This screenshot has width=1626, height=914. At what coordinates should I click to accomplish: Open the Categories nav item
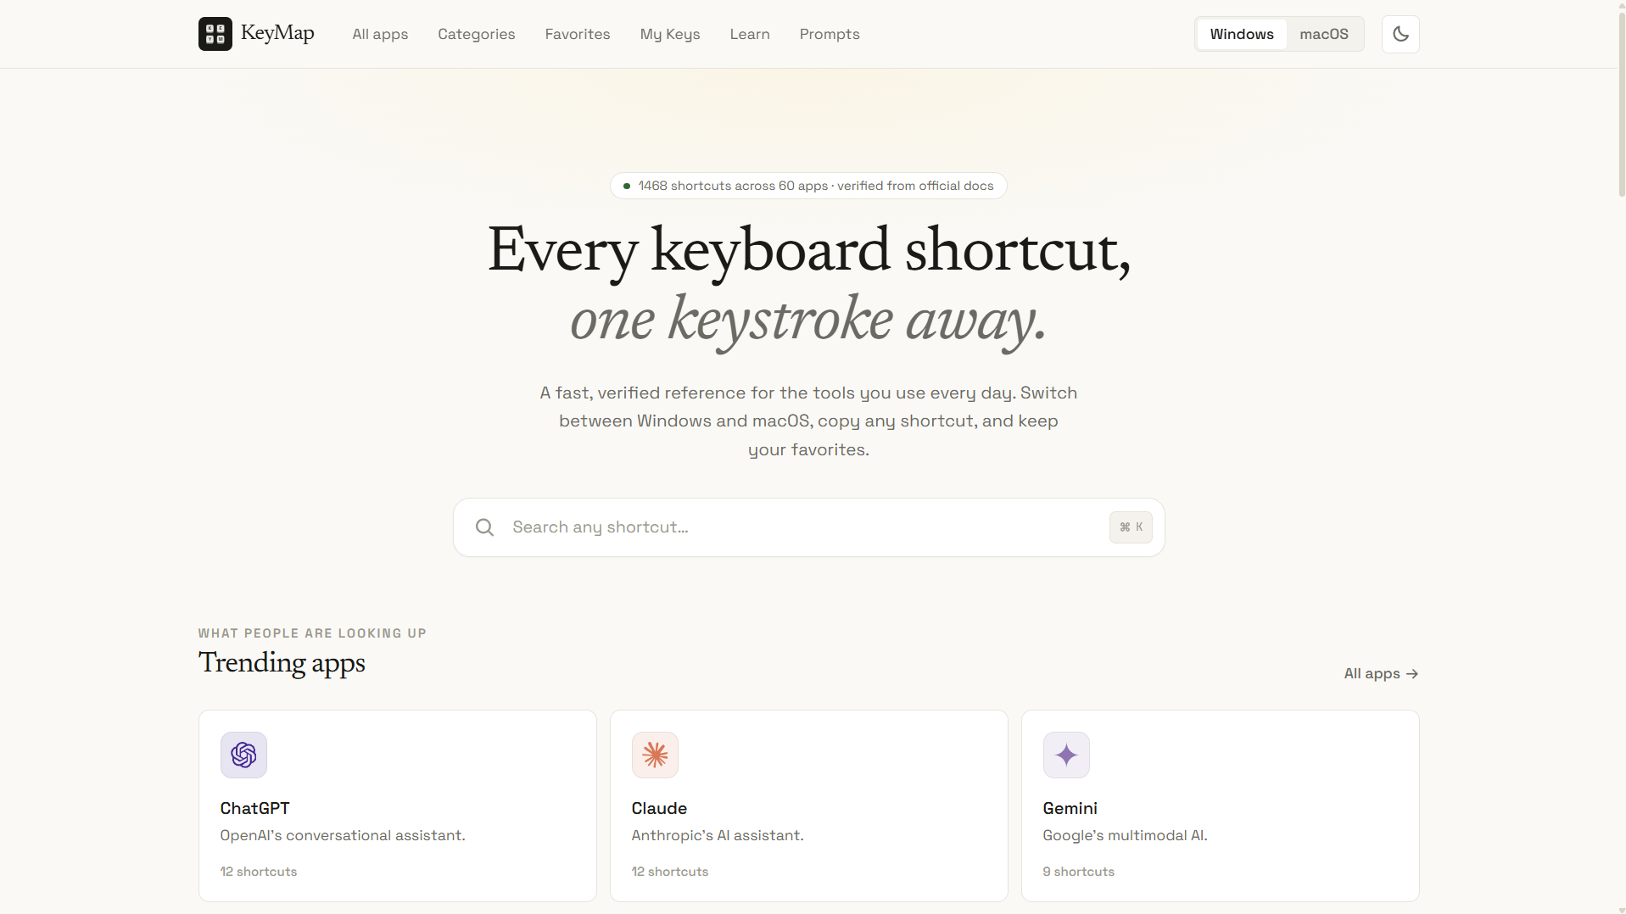477,34
